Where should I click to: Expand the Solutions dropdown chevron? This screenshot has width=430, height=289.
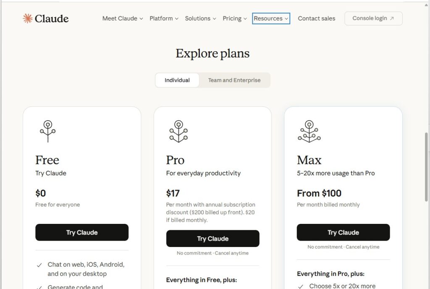[215, 18]
